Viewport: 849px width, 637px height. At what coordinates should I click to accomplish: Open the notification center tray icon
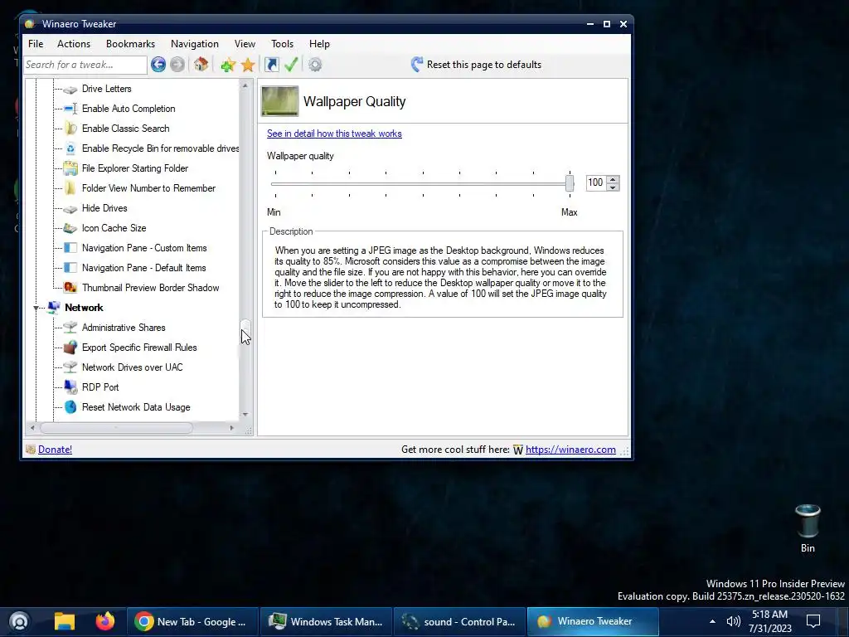tap(813, 621)
